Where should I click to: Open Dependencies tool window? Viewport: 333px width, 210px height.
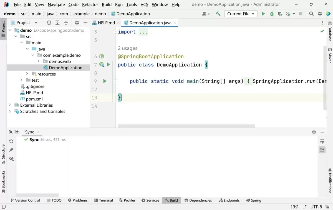point(198,200)
